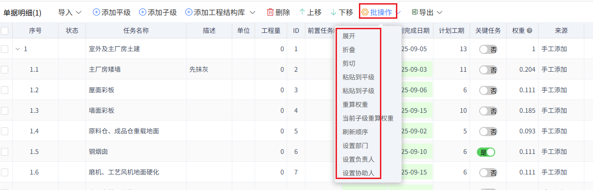
Task: Click the down arrow icon for 下移
Action: 334,12
